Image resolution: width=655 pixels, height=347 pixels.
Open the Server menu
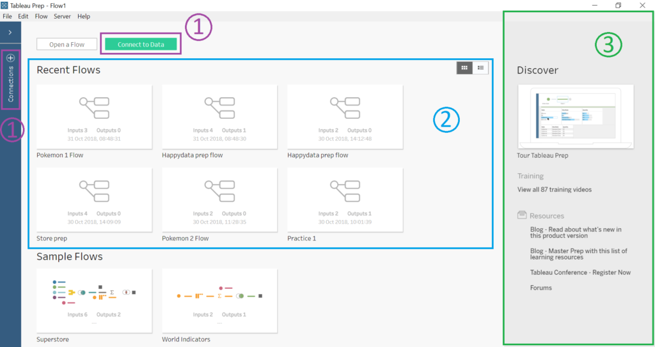[x=62, y=16]
